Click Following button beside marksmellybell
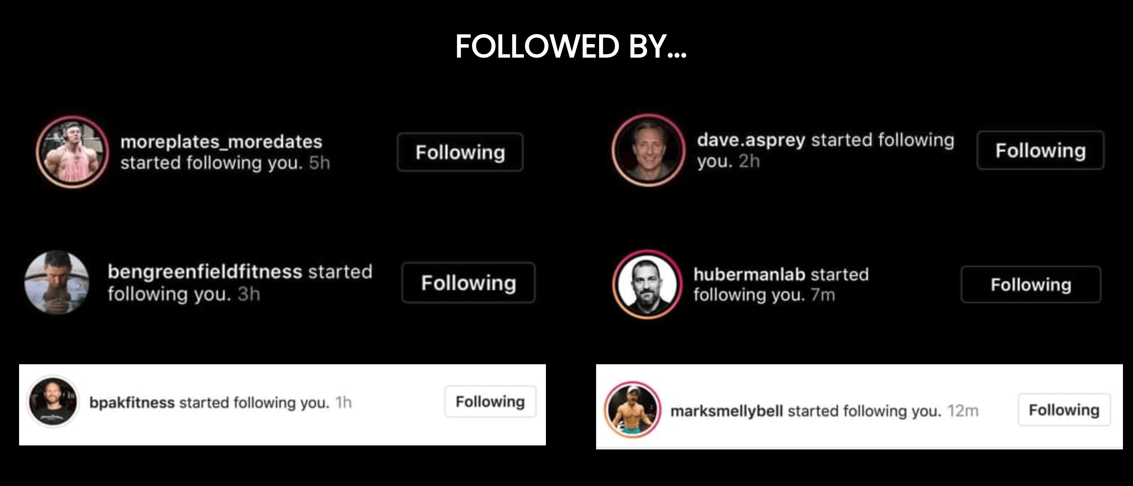 [1064, 410]
